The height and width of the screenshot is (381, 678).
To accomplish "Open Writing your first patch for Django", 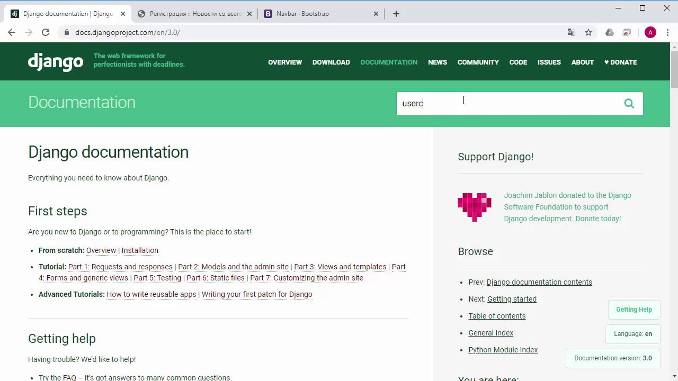I will tap(257, 294).
